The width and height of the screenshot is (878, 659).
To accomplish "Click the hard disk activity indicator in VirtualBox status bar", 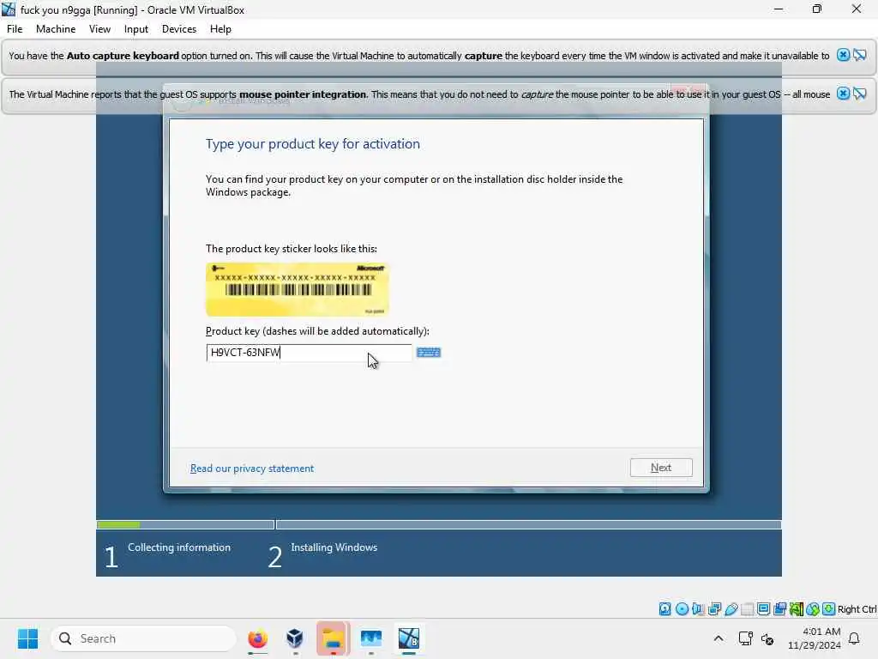I will (x=665, y=608).
